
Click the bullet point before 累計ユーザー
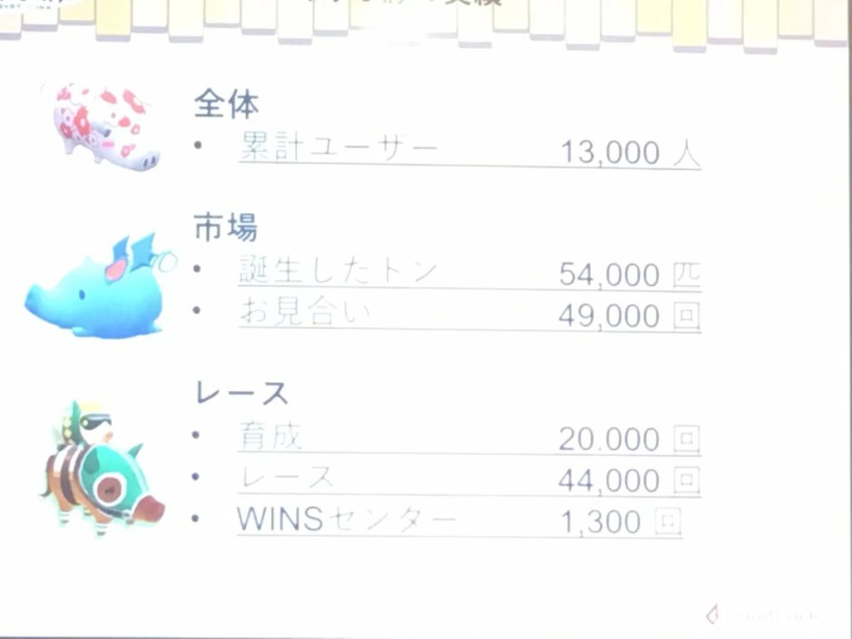coord(197,145)
